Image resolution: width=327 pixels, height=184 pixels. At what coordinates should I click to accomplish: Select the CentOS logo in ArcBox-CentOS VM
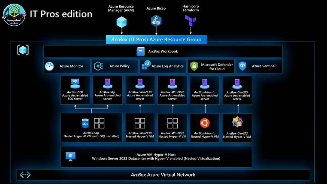pos(237,123)
